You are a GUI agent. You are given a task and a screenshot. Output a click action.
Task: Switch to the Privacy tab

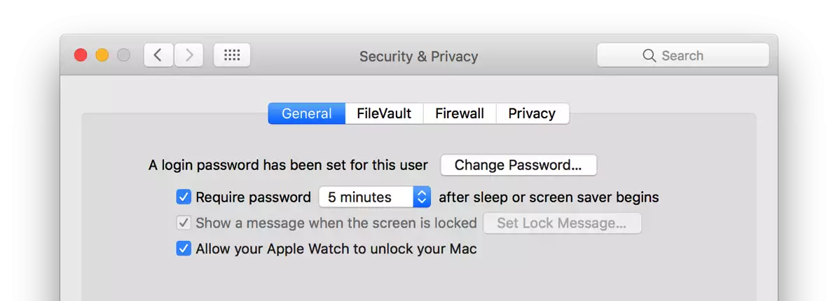[532, 113]
